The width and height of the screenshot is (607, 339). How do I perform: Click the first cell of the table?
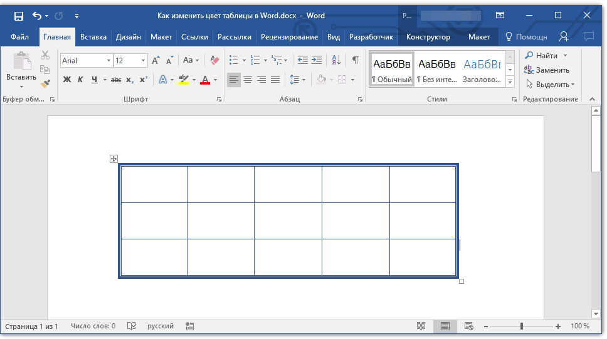point(154,185)
